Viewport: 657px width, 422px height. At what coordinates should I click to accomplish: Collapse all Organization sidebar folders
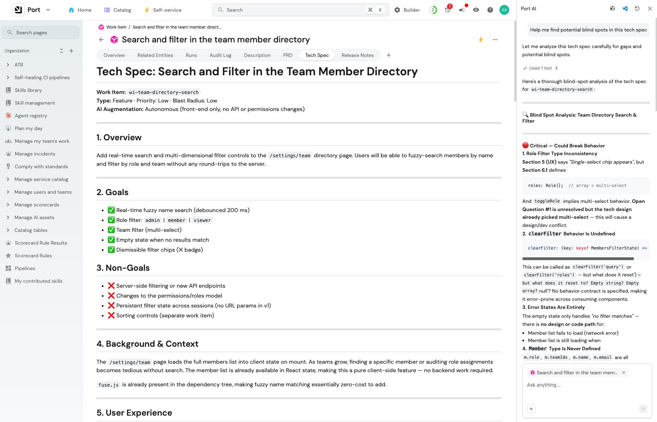coord(61,51)
